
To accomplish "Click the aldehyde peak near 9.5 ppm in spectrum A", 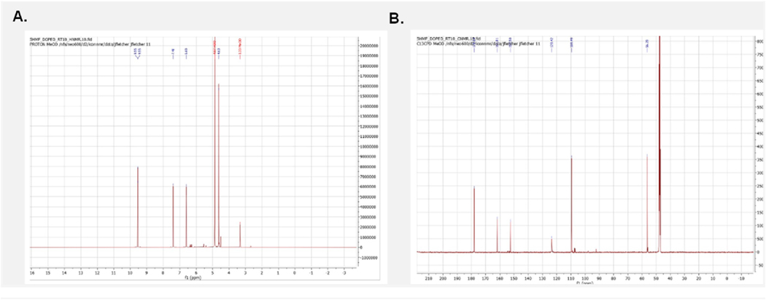I will tap(138, 208).
